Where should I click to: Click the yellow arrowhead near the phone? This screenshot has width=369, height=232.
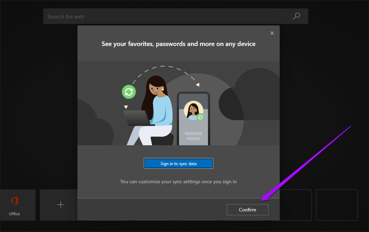pyautogui.click(x=197, y=85)
